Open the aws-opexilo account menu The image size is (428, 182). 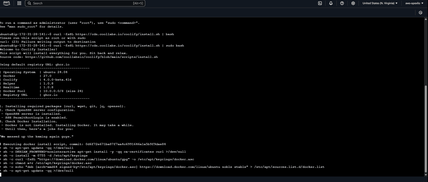tap(414, 3)
